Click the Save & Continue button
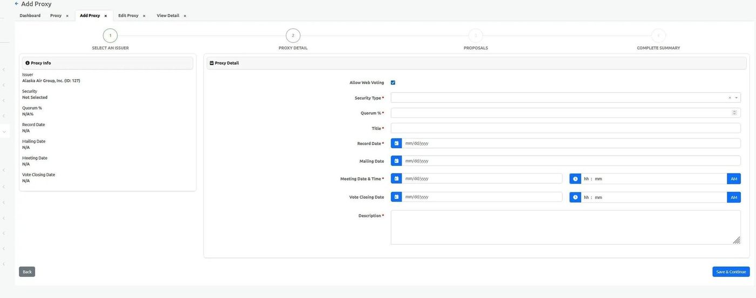Image resolution: width=756 pixels, height=298 pixels. point(731,272)
